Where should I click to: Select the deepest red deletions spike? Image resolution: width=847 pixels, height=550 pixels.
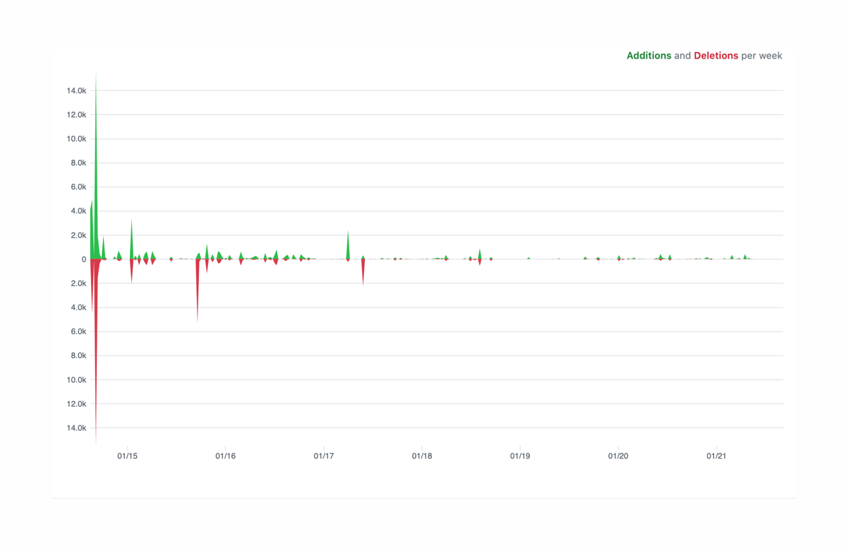pyautogui.click(x=95, y=353)
